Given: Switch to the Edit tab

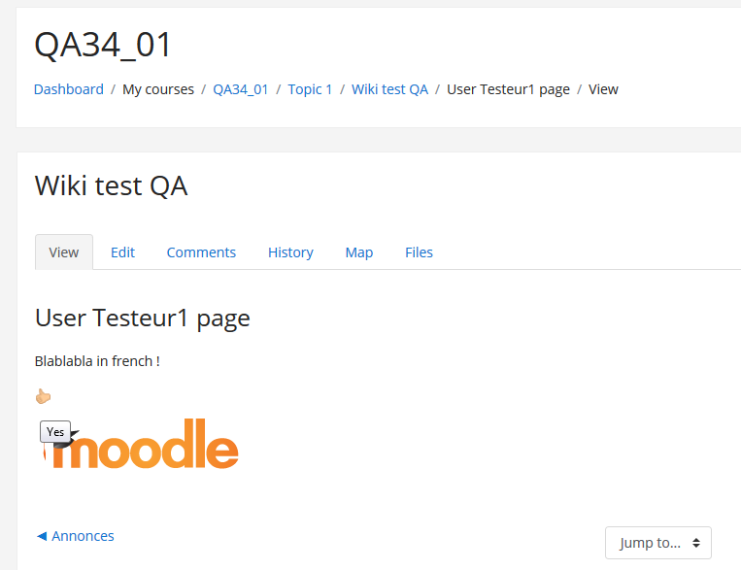Looking at the screenshot, I should pos(122,252).
